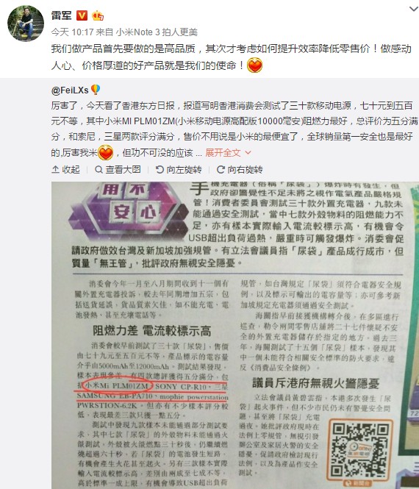Image resolution: width=419 pixels, height=489 pixels.
Task: Click the magnifier icon beside 查看大图
Action: point(99,169)
